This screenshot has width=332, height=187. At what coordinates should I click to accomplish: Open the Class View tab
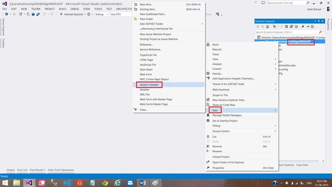click(x=302, y=165)
